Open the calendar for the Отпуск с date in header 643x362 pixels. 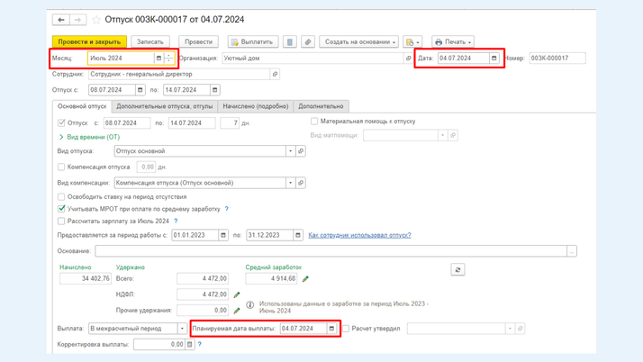140,90
